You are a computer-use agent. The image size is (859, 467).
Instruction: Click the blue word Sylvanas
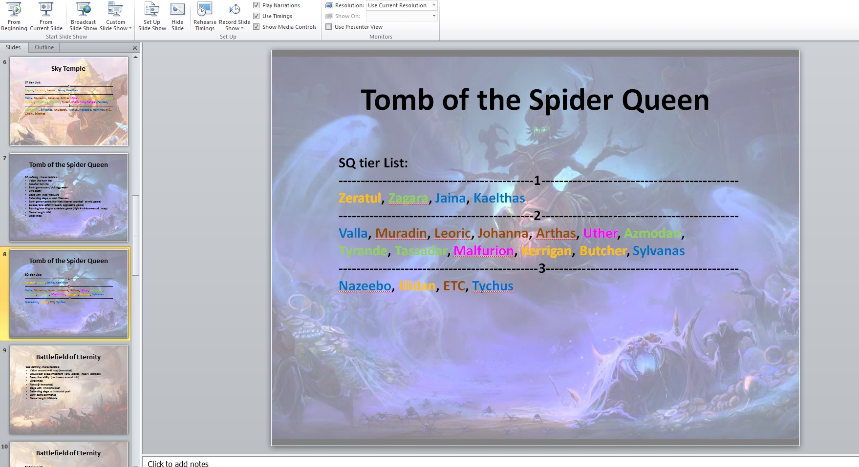(659, 251)
